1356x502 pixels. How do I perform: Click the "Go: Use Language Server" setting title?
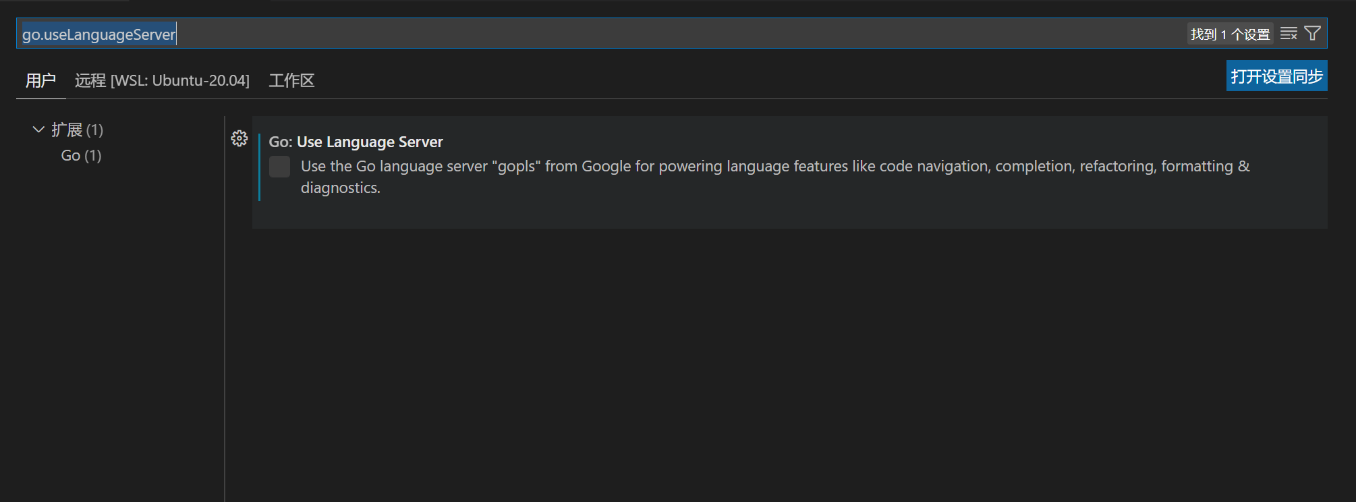point(356,142)
